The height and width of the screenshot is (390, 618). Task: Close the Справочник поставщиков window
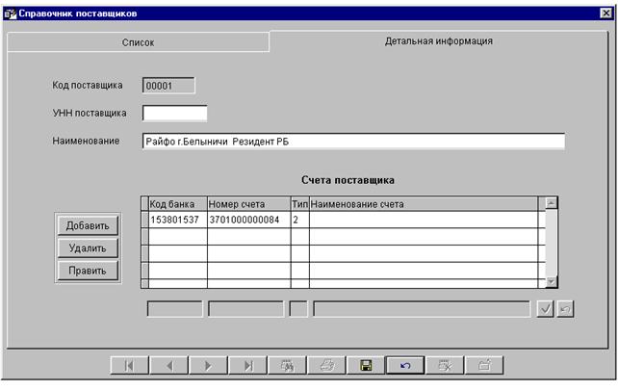[x=606, y=13]
